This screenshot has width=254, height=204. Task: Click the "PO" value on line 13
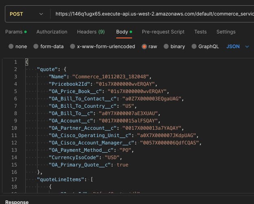point(125,150)
